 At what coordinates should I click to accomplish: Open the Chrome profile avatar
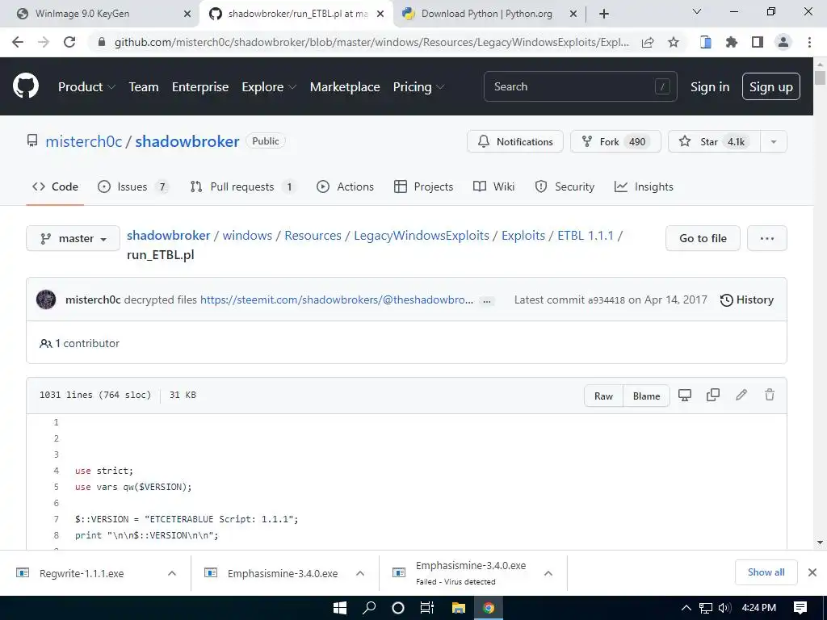point(783,42)
